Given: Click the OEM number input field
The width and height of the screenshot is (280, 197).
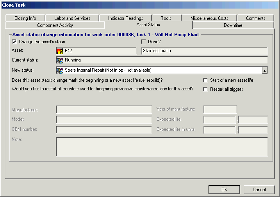Looking at the screenshot, I should click(x=104, y=130).
